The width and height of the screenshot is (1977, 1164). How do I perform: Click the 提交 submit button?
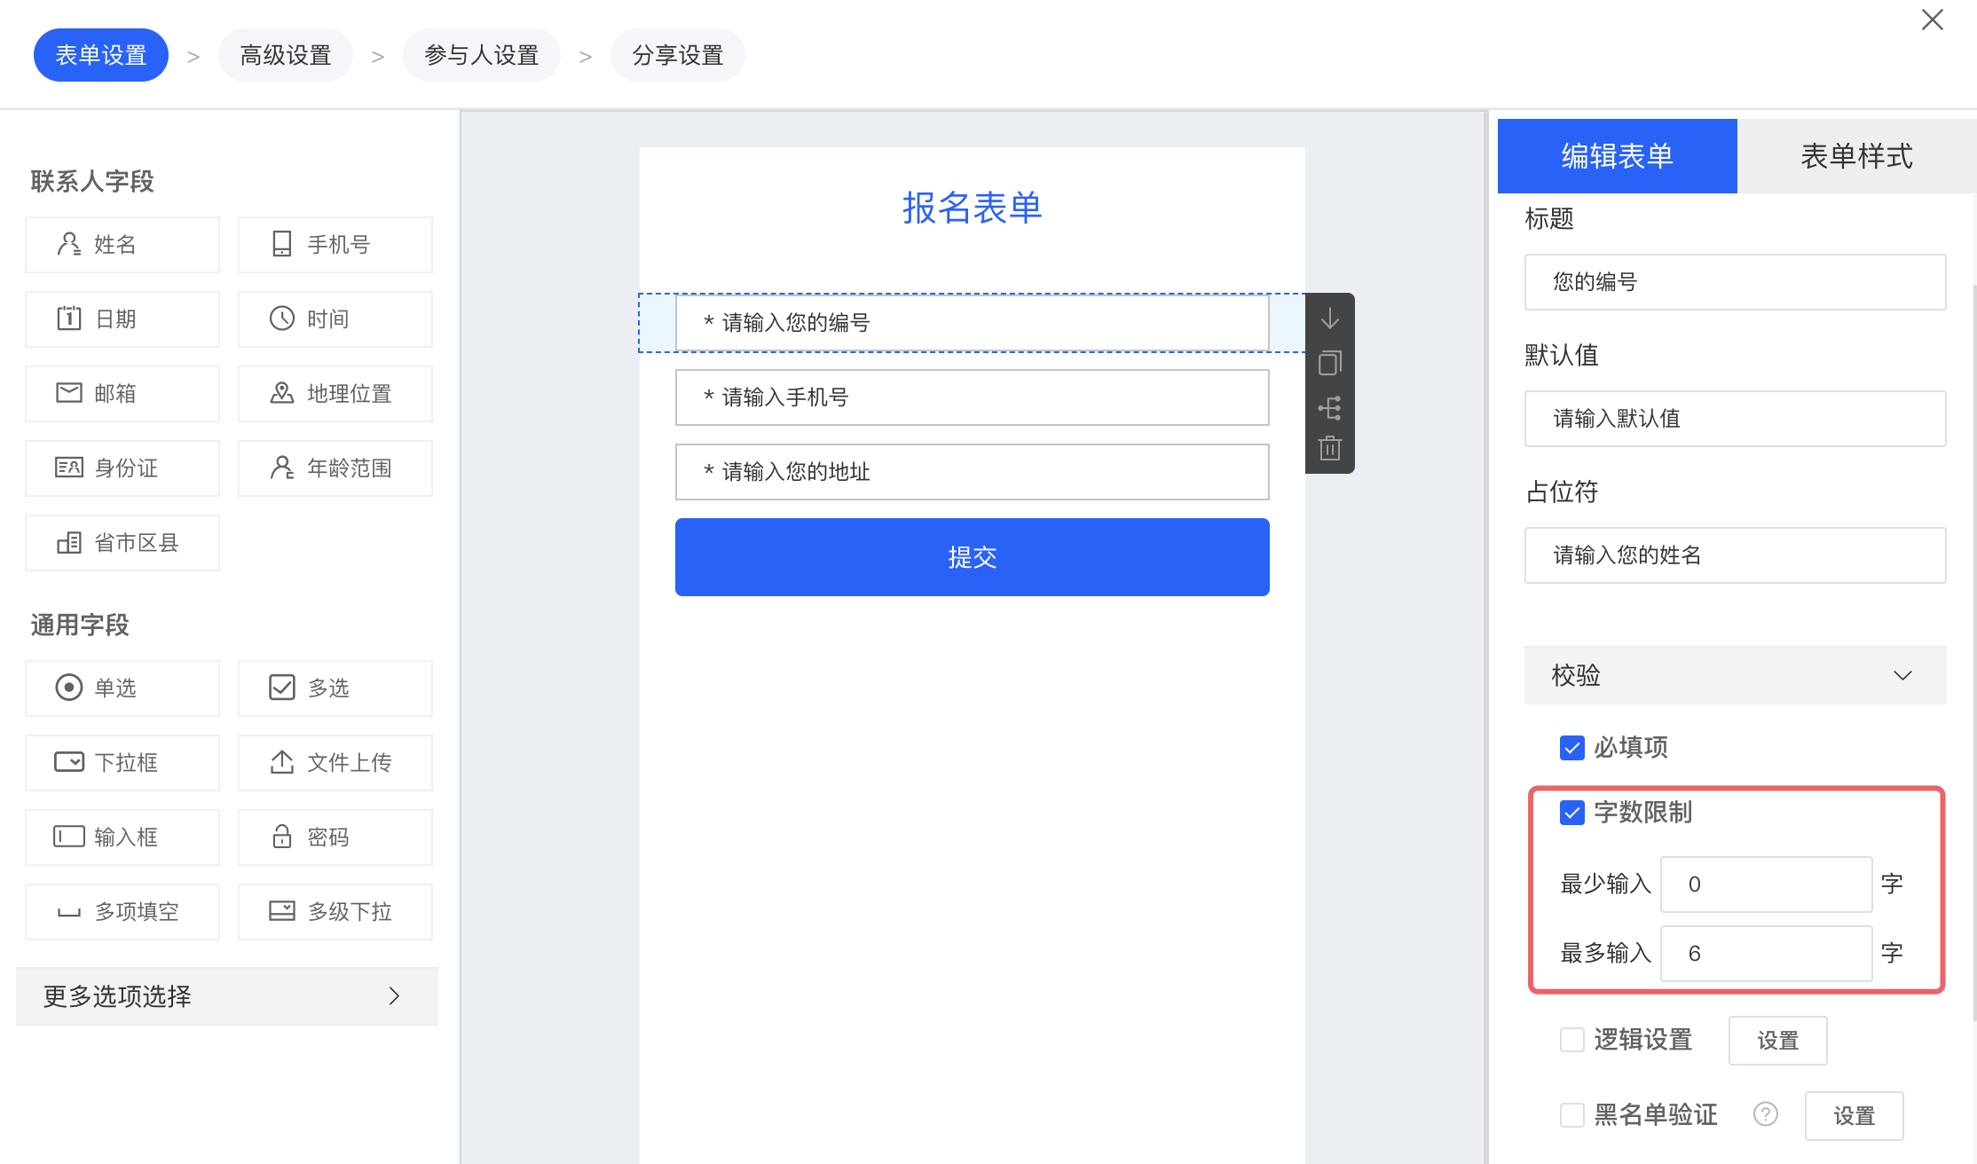pos(973,557)
